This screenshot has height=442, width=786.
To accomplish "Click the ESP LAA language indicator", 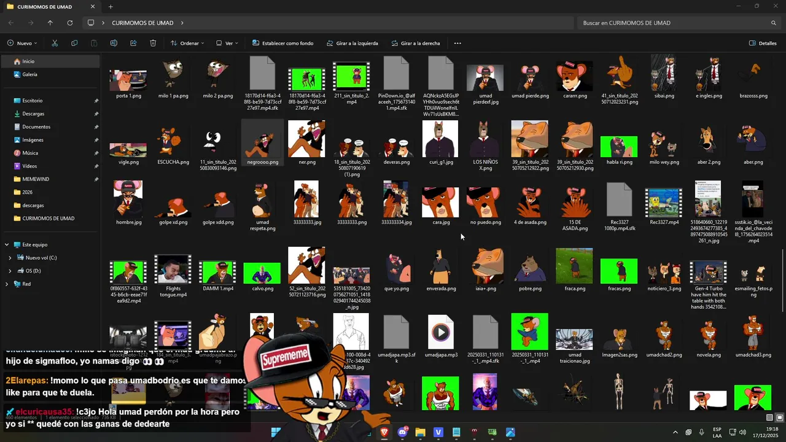I will [x=717, y=432].
